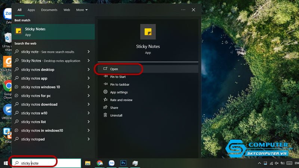Open Photoshop from the taskbar

pos(123,163)
